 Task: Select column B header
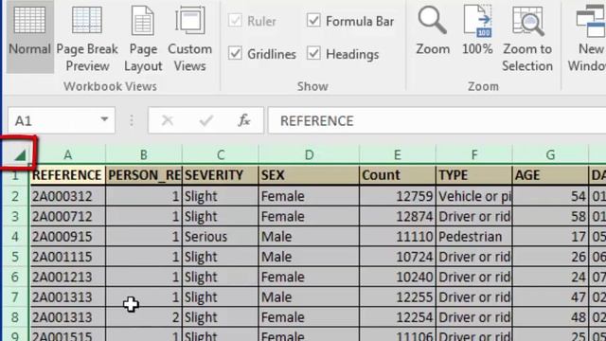[143, 155]
